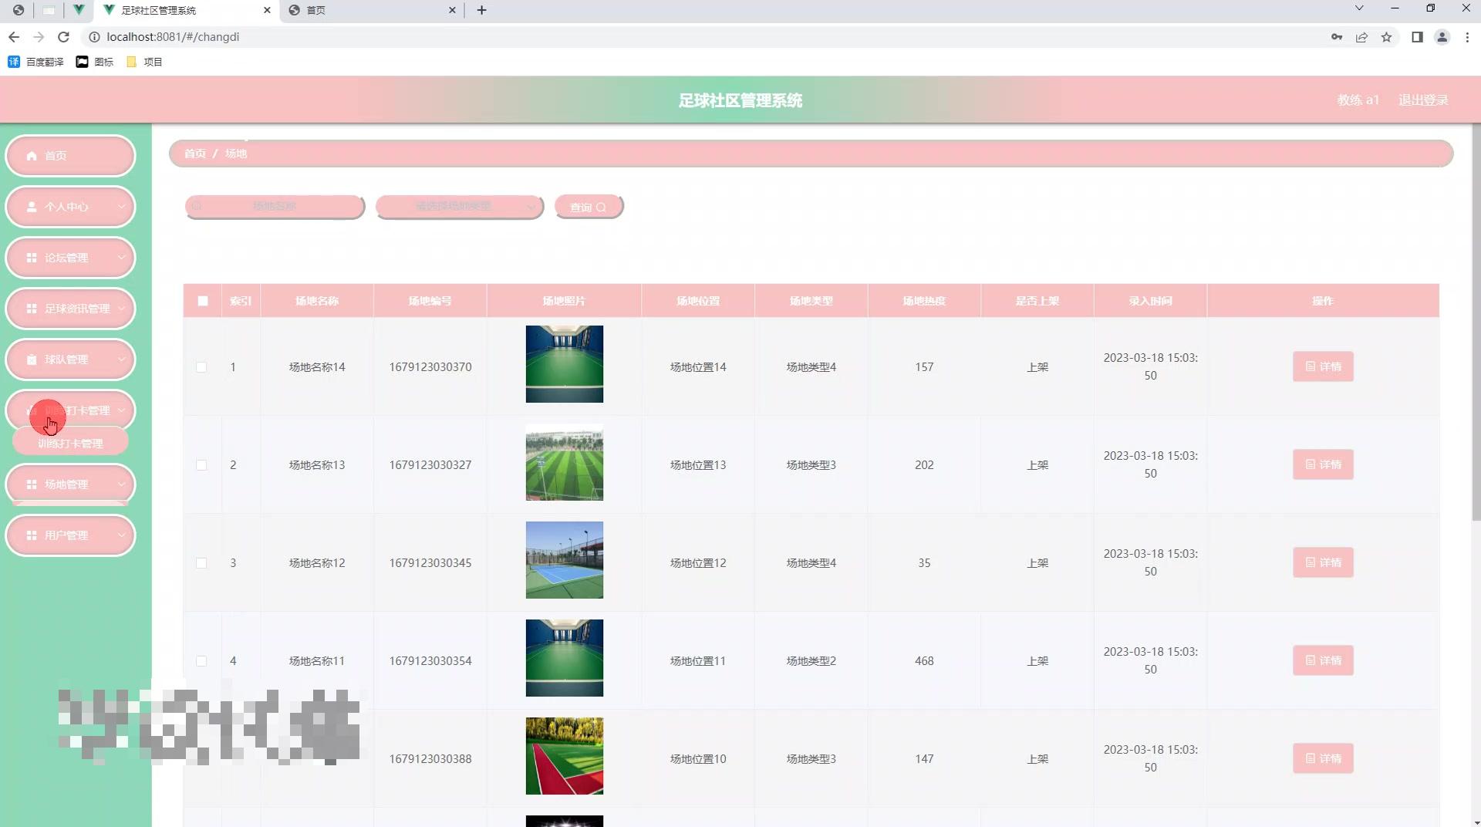
Task: Open the 场地类型 filter dropdown
Action: [x=459, y=206]
